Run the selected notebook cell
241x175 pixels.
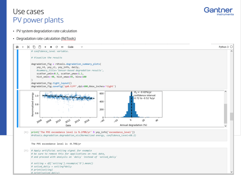45,47
